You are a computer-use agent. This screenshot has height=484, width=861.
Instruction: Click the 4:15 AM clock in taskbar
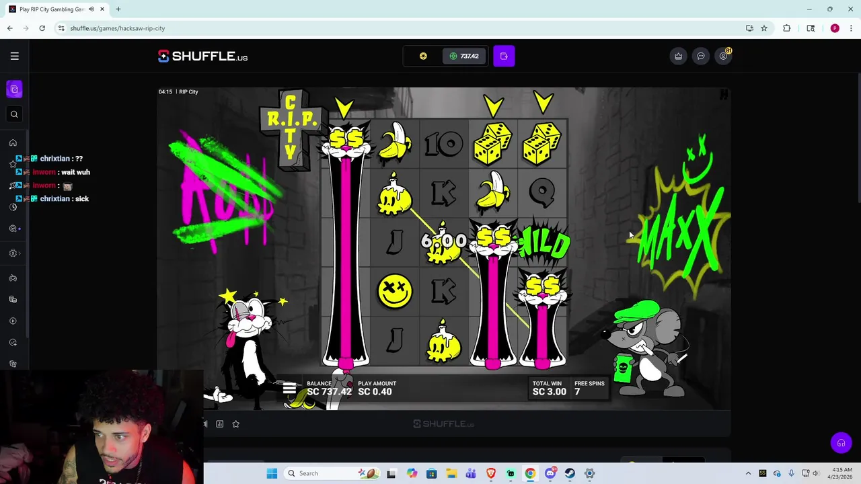pyautogui.click(x=841, y=473)
